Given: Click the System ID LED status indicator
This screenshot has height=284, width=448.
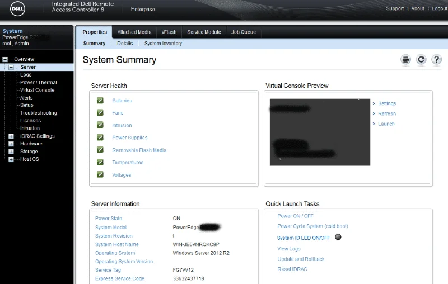Looking at the screenshot, I should 338,238.
